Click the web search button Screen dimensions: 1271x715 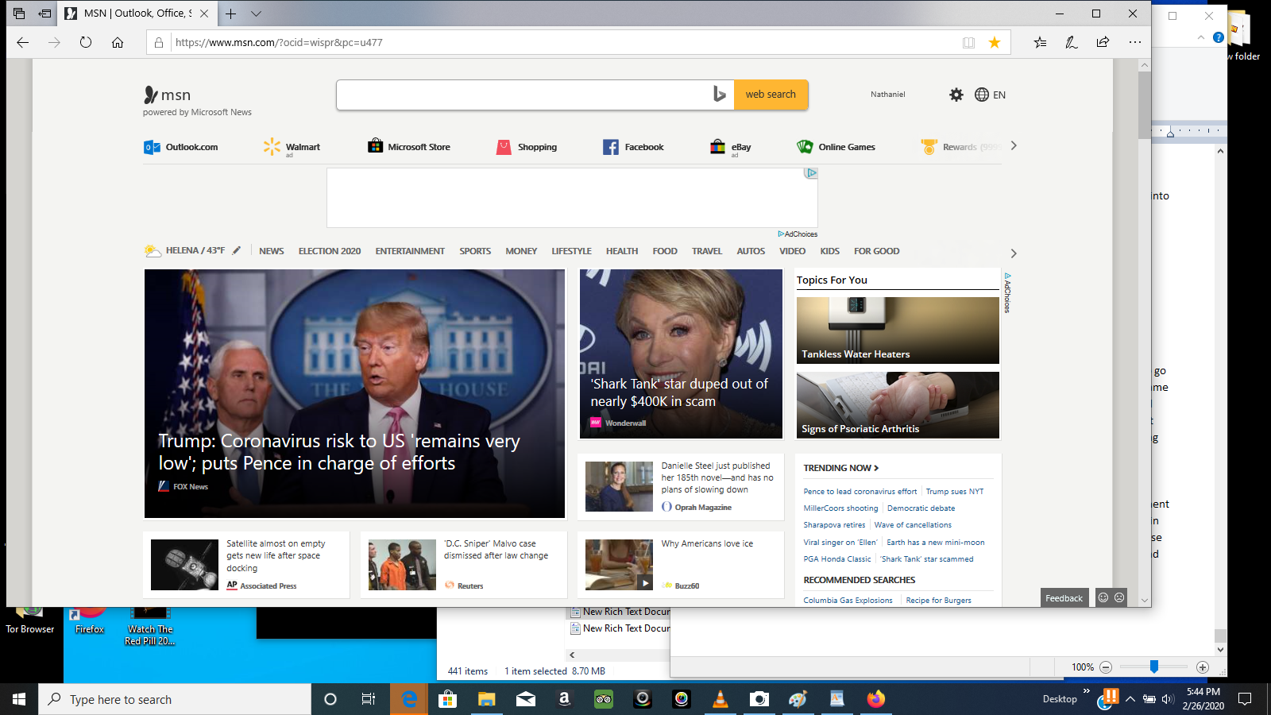point(771,95)
